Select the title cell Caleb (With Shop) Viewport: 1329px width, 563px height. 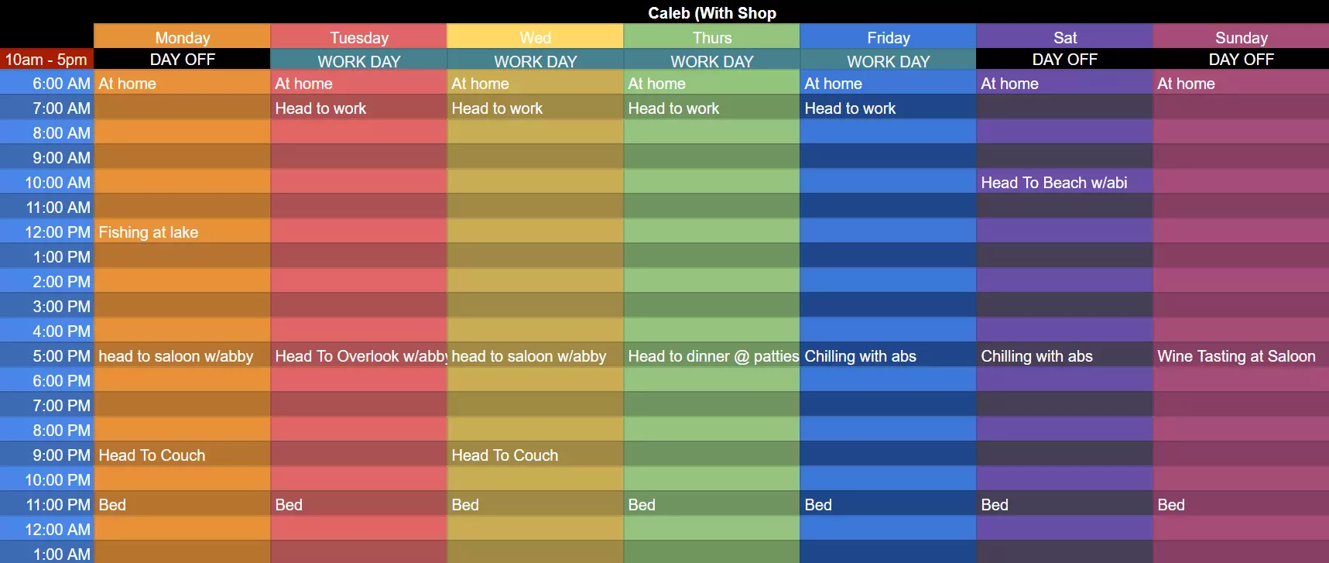click(x=711, y=12)
